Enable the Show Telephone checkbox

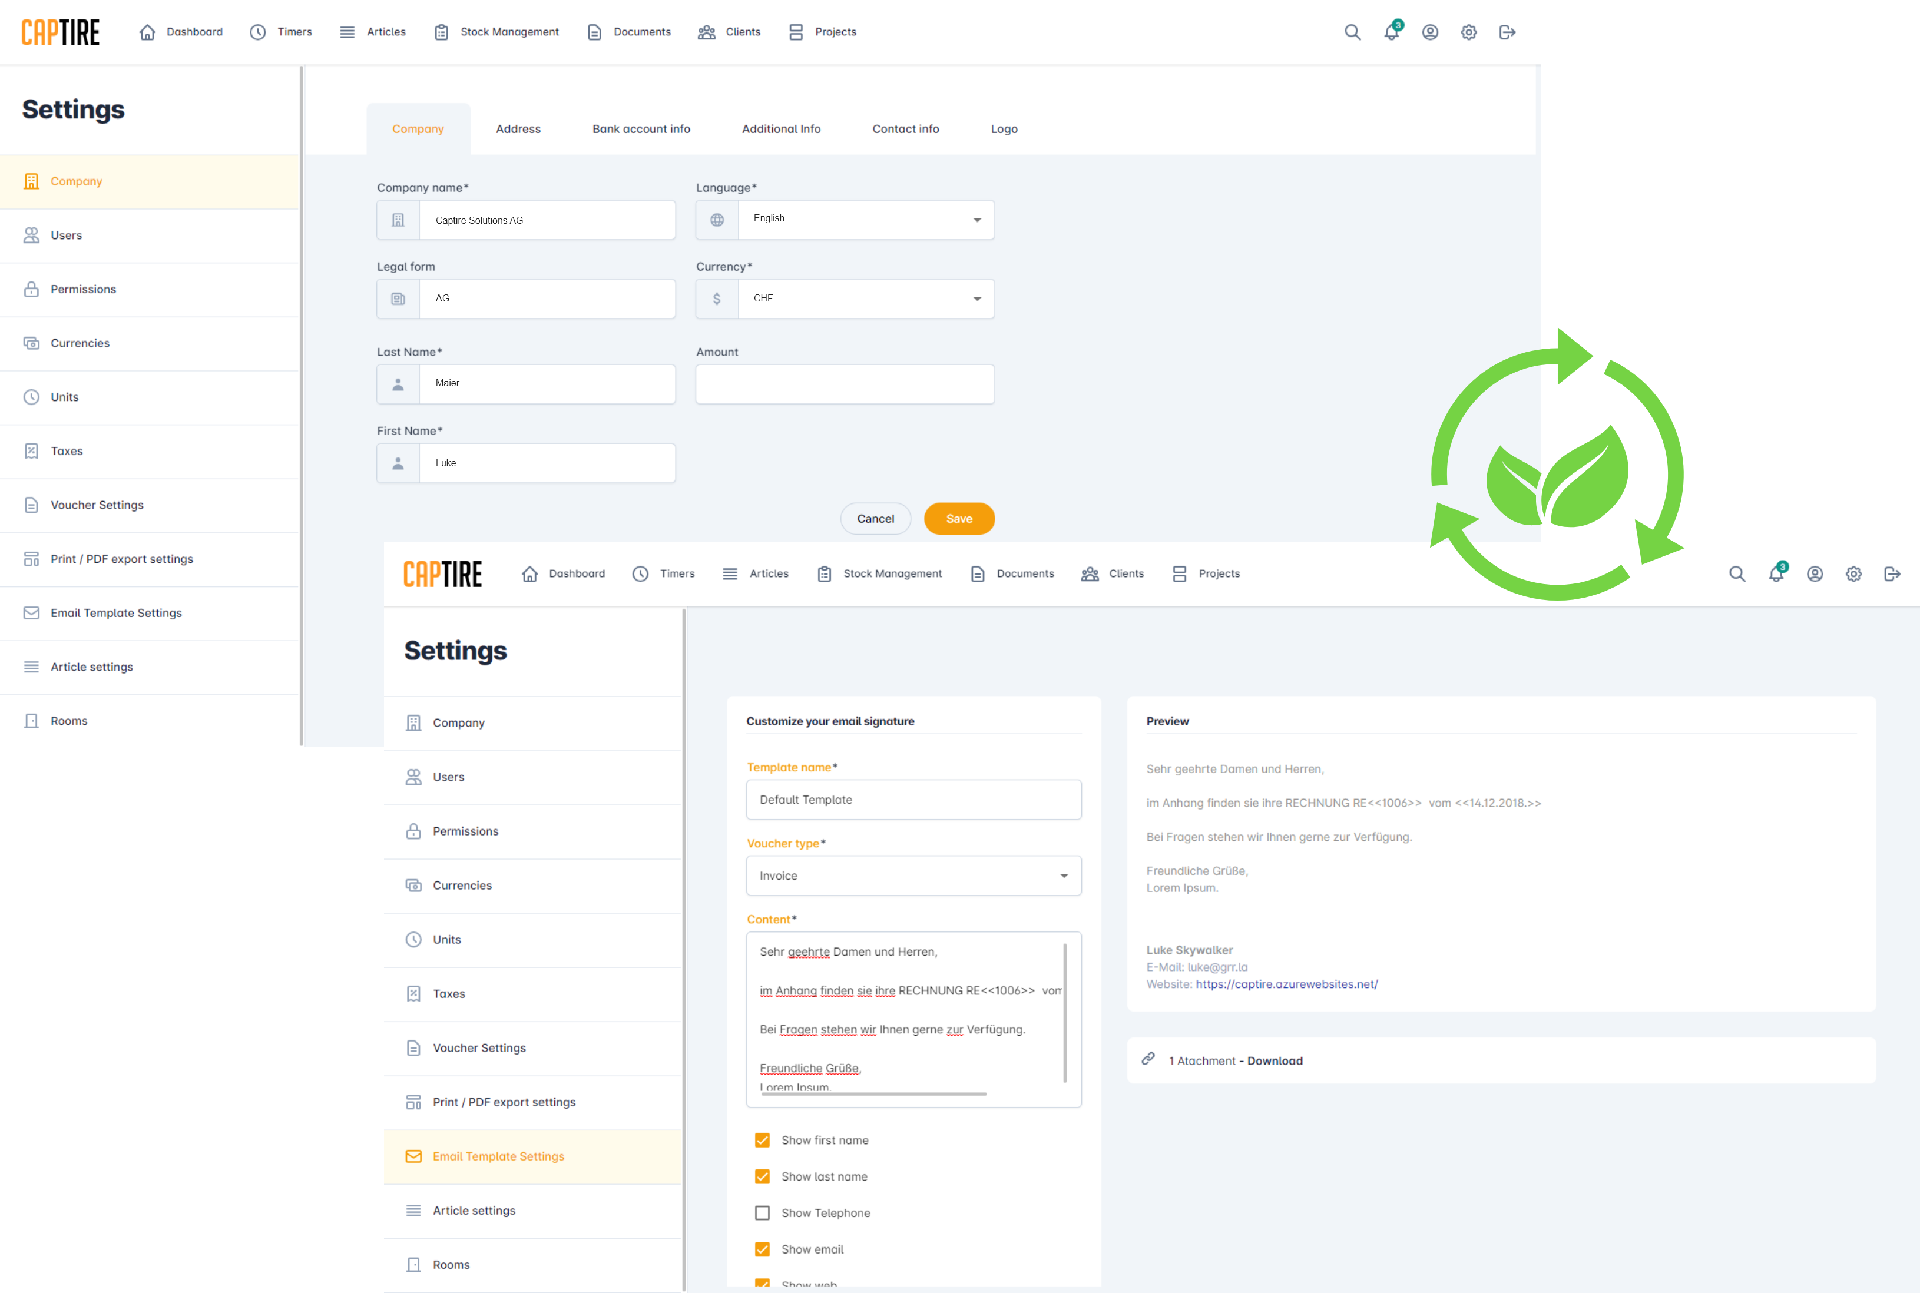tap(762, 1213)
